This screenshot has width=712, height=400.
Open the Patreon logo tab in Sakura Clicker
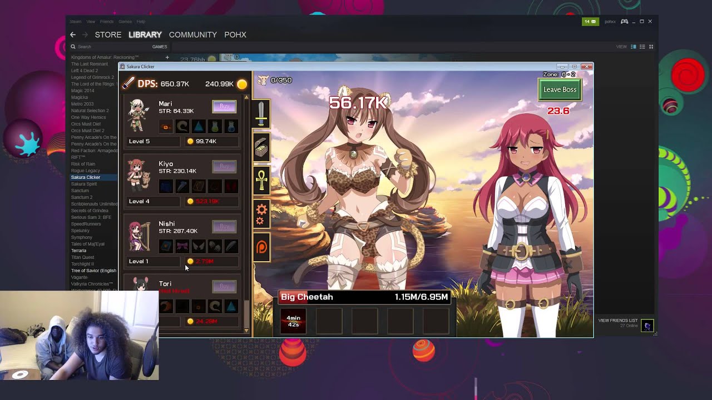click(x=261, y=247)
